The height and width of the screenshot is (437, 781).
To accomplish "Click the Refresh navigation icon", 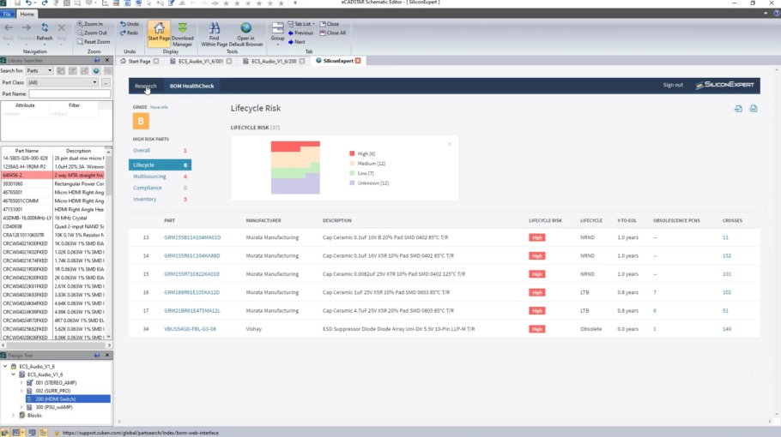I will 45,28.
